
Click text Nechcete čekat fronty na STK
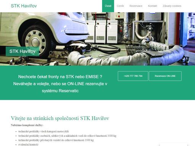click(x=60, y=77)
